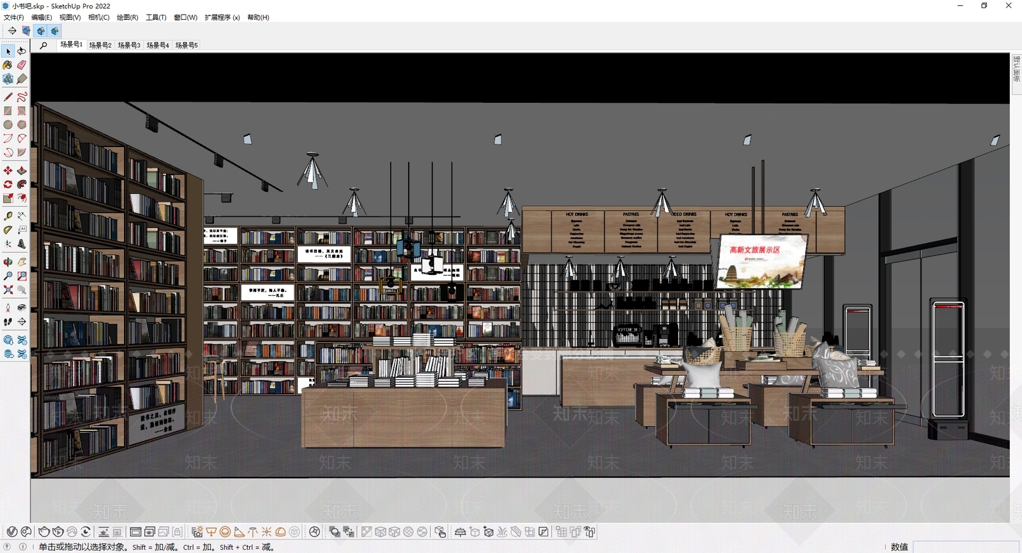Click the Search magnifier icon

point(43,45)
